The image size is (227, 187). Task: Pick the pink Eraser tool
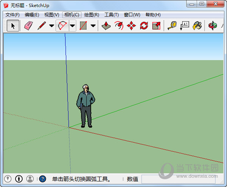(x=28, y=26)
